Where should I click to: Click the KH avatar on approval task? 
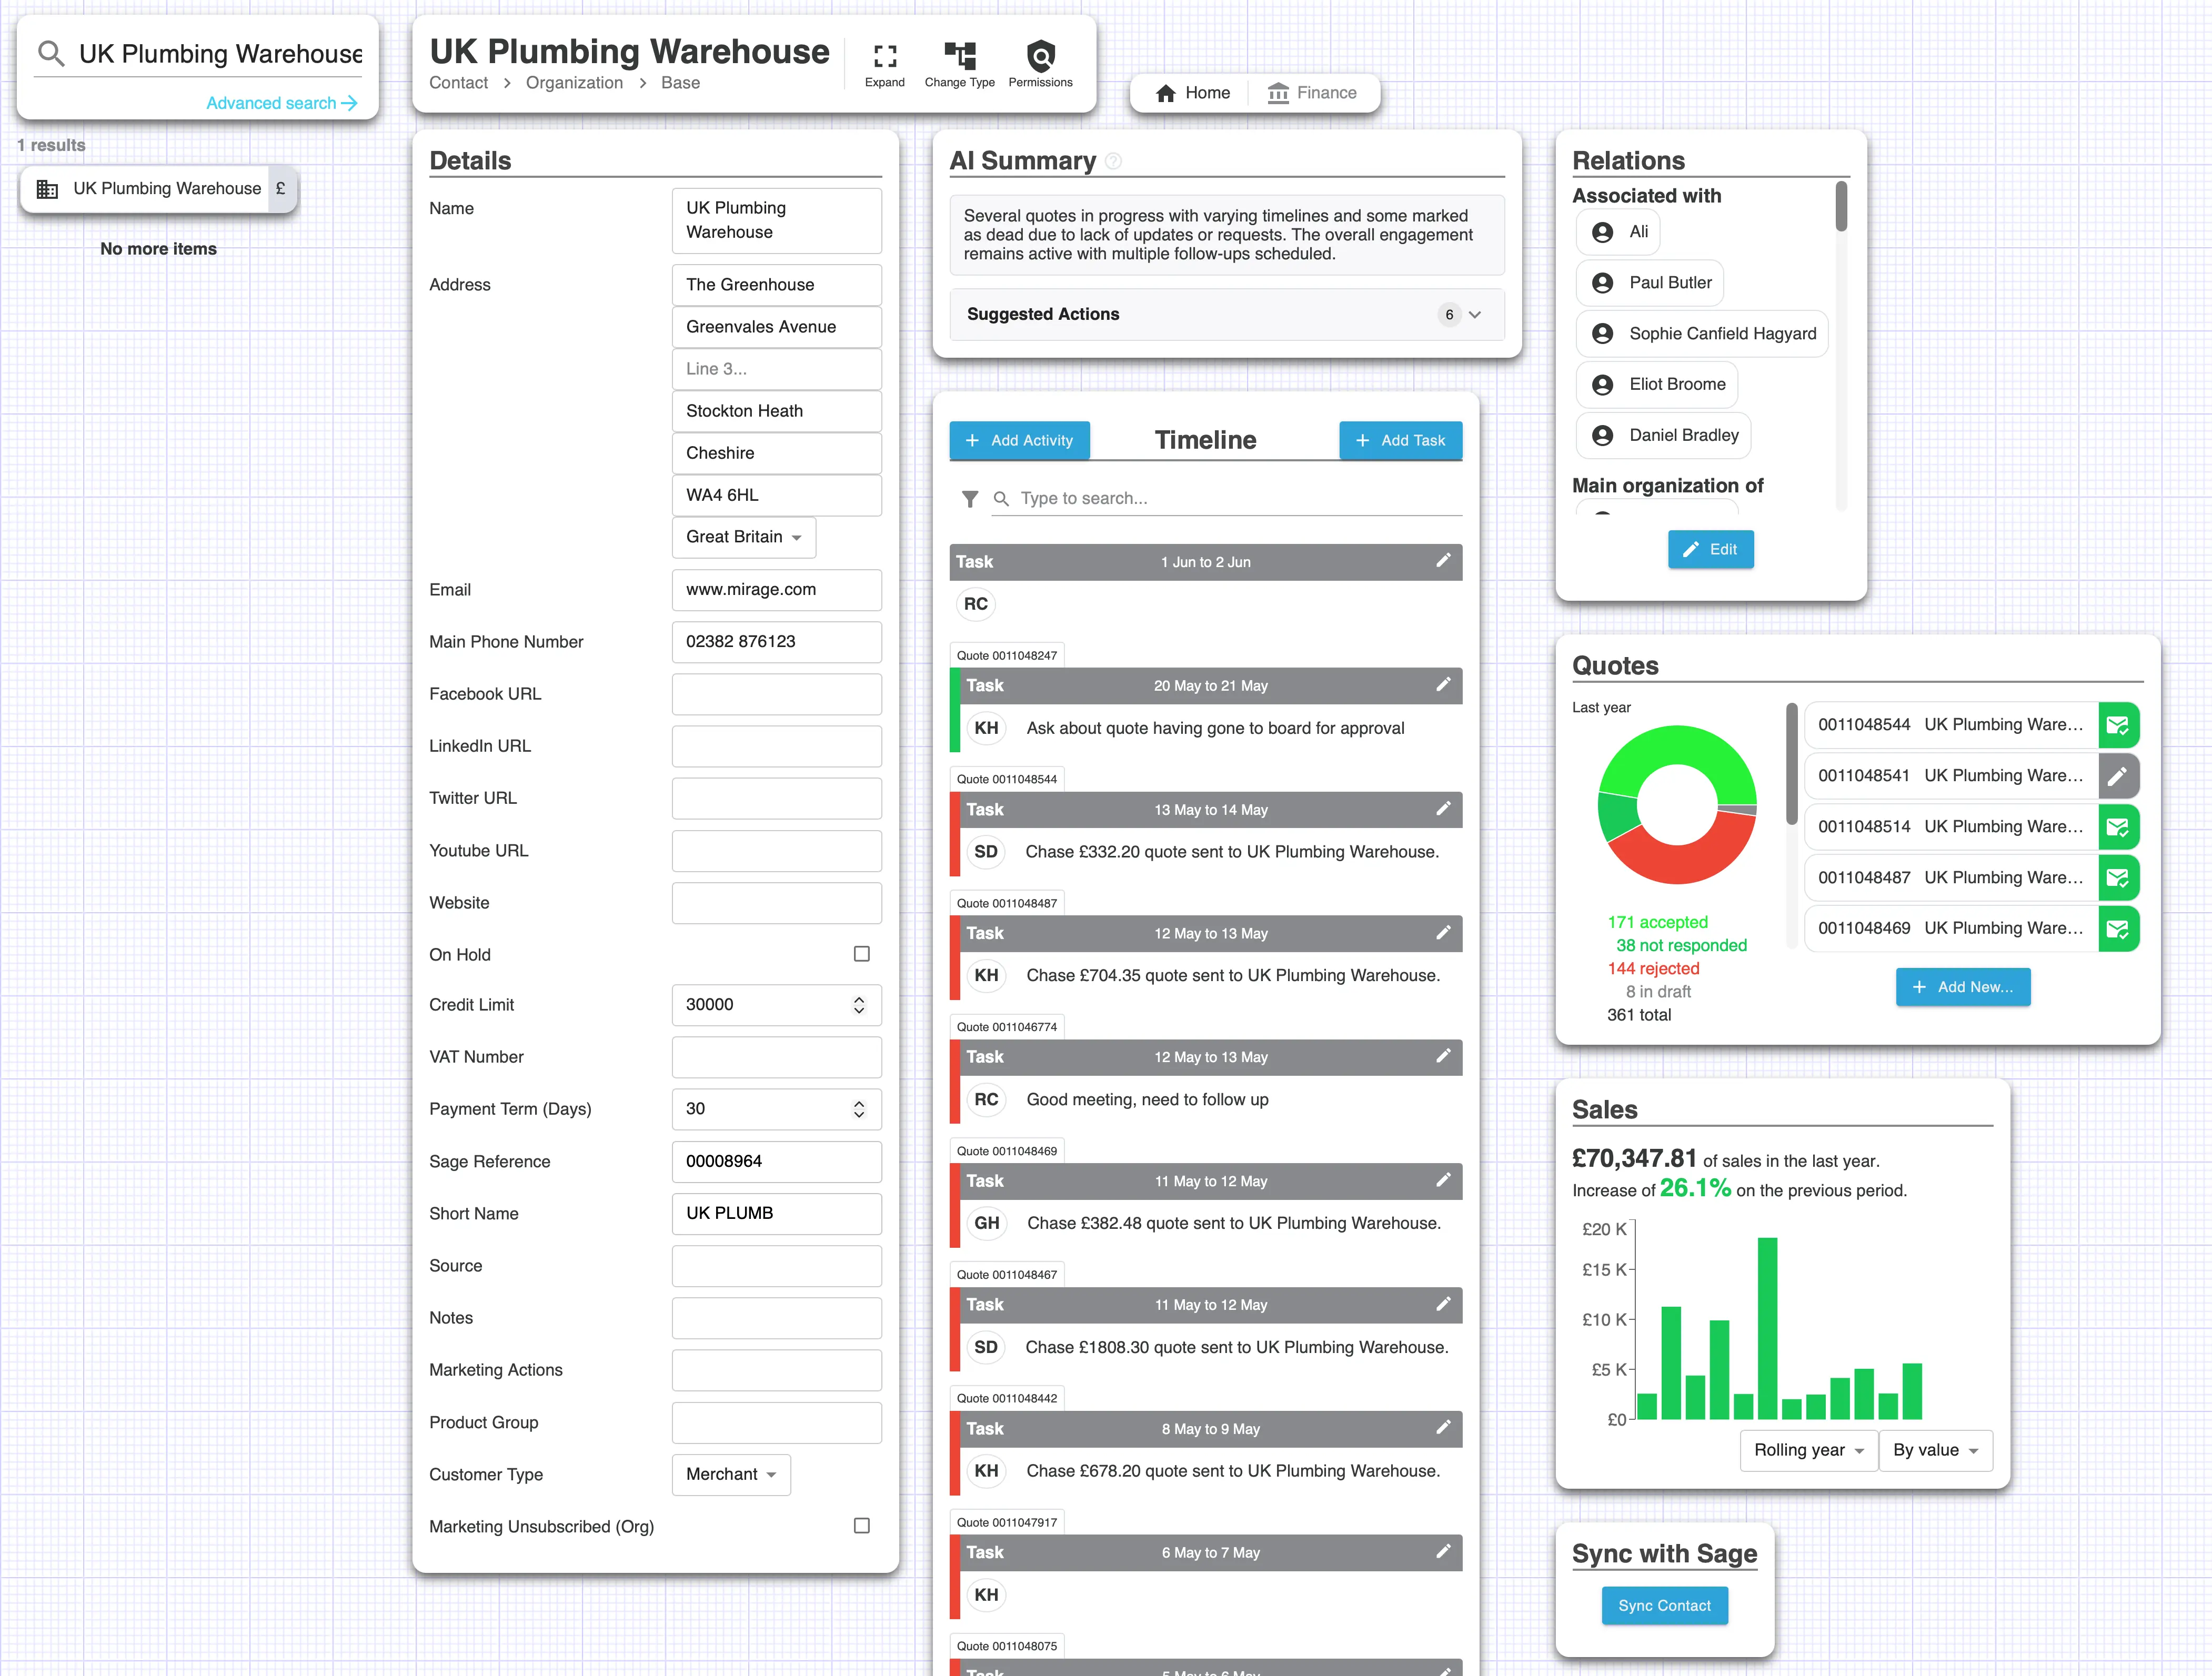coord(986,728)
